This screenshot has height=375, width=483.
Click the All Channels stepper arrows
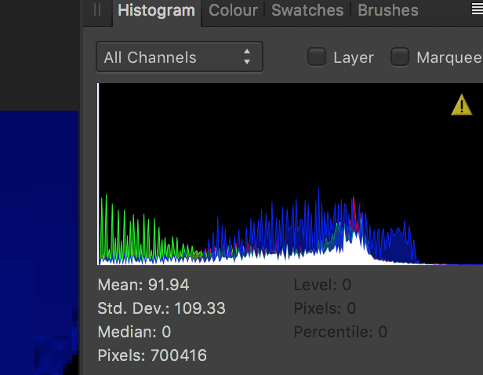[x=247, y=56]
